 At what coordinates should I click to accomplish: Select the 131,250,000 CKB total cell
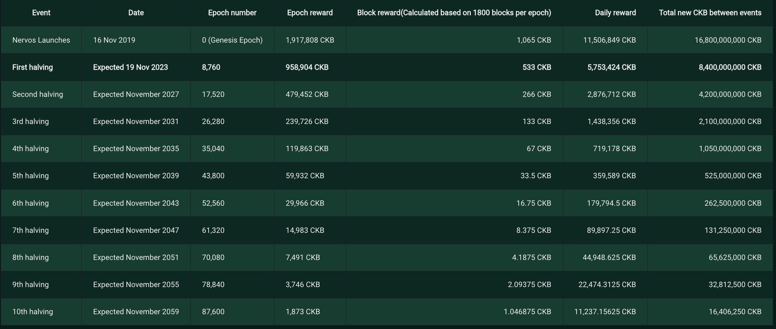click(733, 230)
